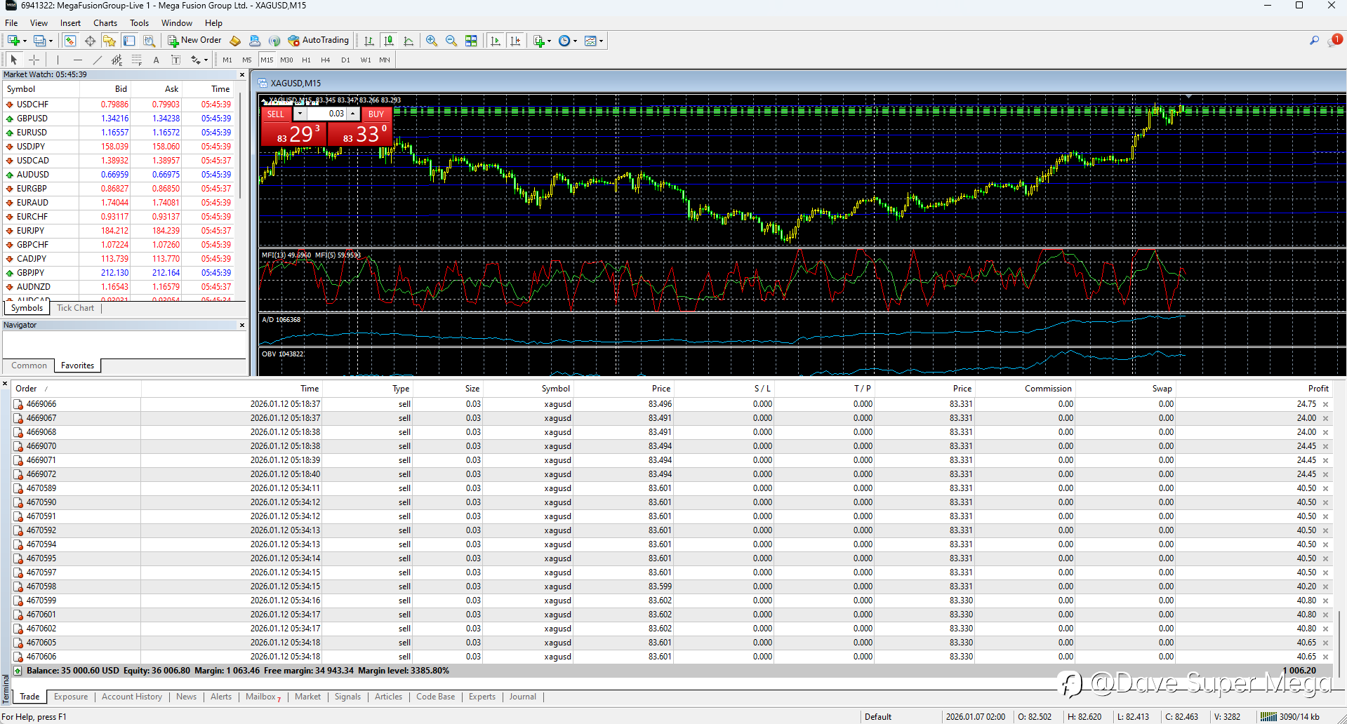This screenshot has width=1347, height=724.
Task: Expand the Templates dropdown arrow
Action: point(602,41)
